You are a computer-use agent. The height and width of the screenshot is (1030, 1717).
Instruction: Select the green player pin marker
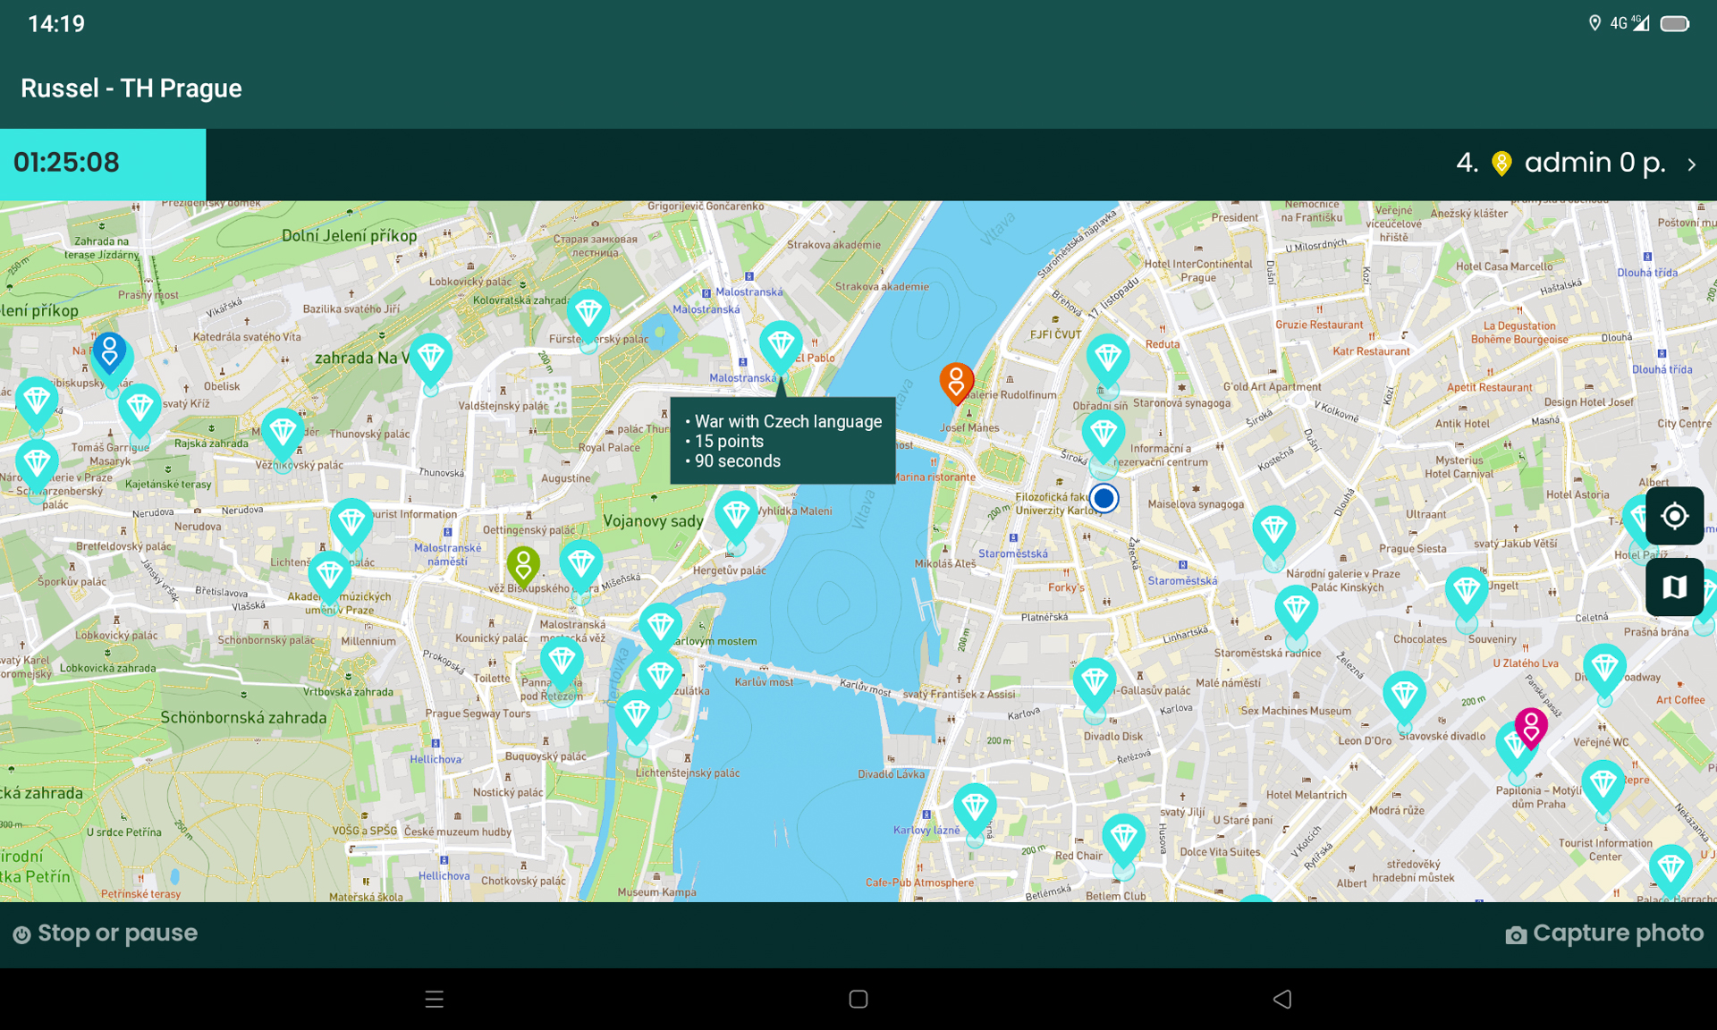[523, 565]
